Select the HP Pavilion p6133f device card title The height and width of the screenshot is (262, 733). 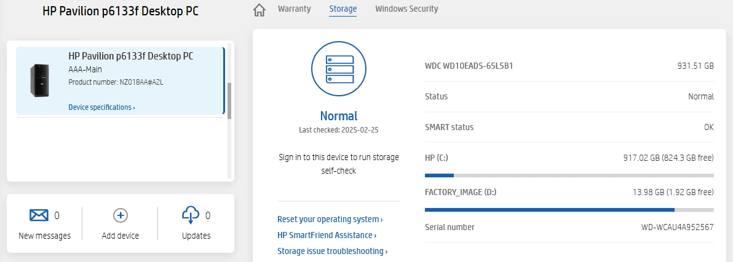131,56
